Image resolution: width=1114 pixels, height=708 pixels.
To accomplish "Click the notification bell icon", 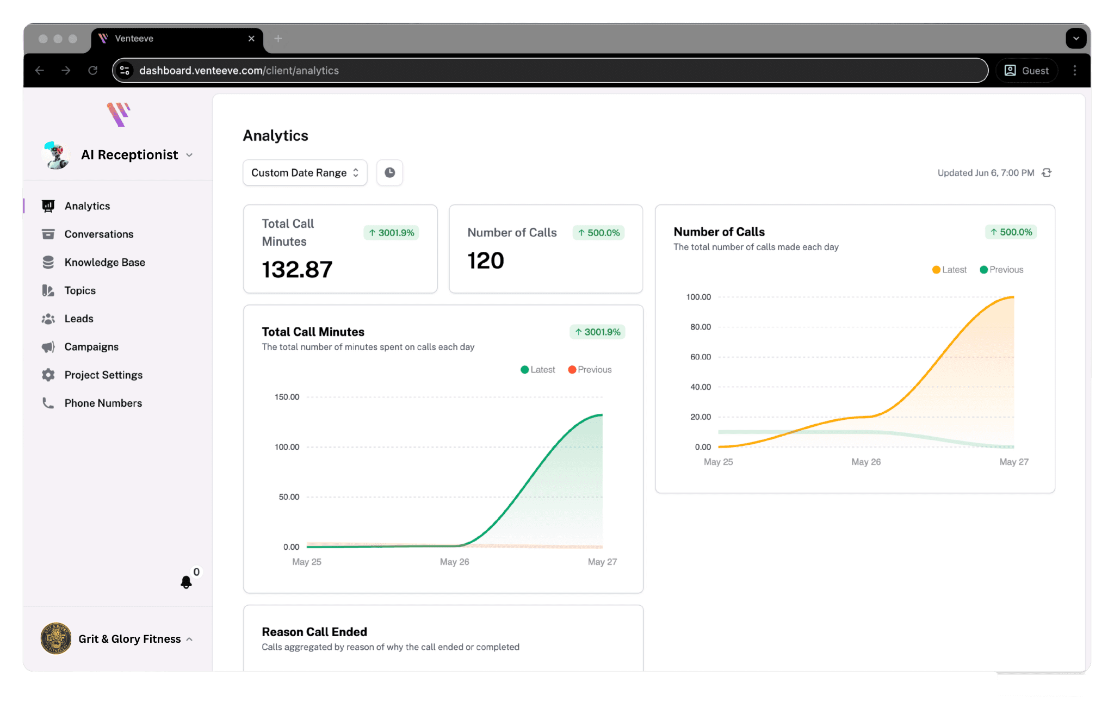I will point(186,582).
